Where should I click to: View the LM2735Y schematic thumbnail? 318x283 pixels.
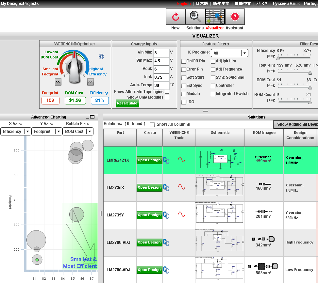pyautogui.click(x=220, y=213)
